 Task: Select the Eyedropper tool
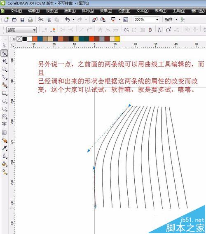pos(4,148)
